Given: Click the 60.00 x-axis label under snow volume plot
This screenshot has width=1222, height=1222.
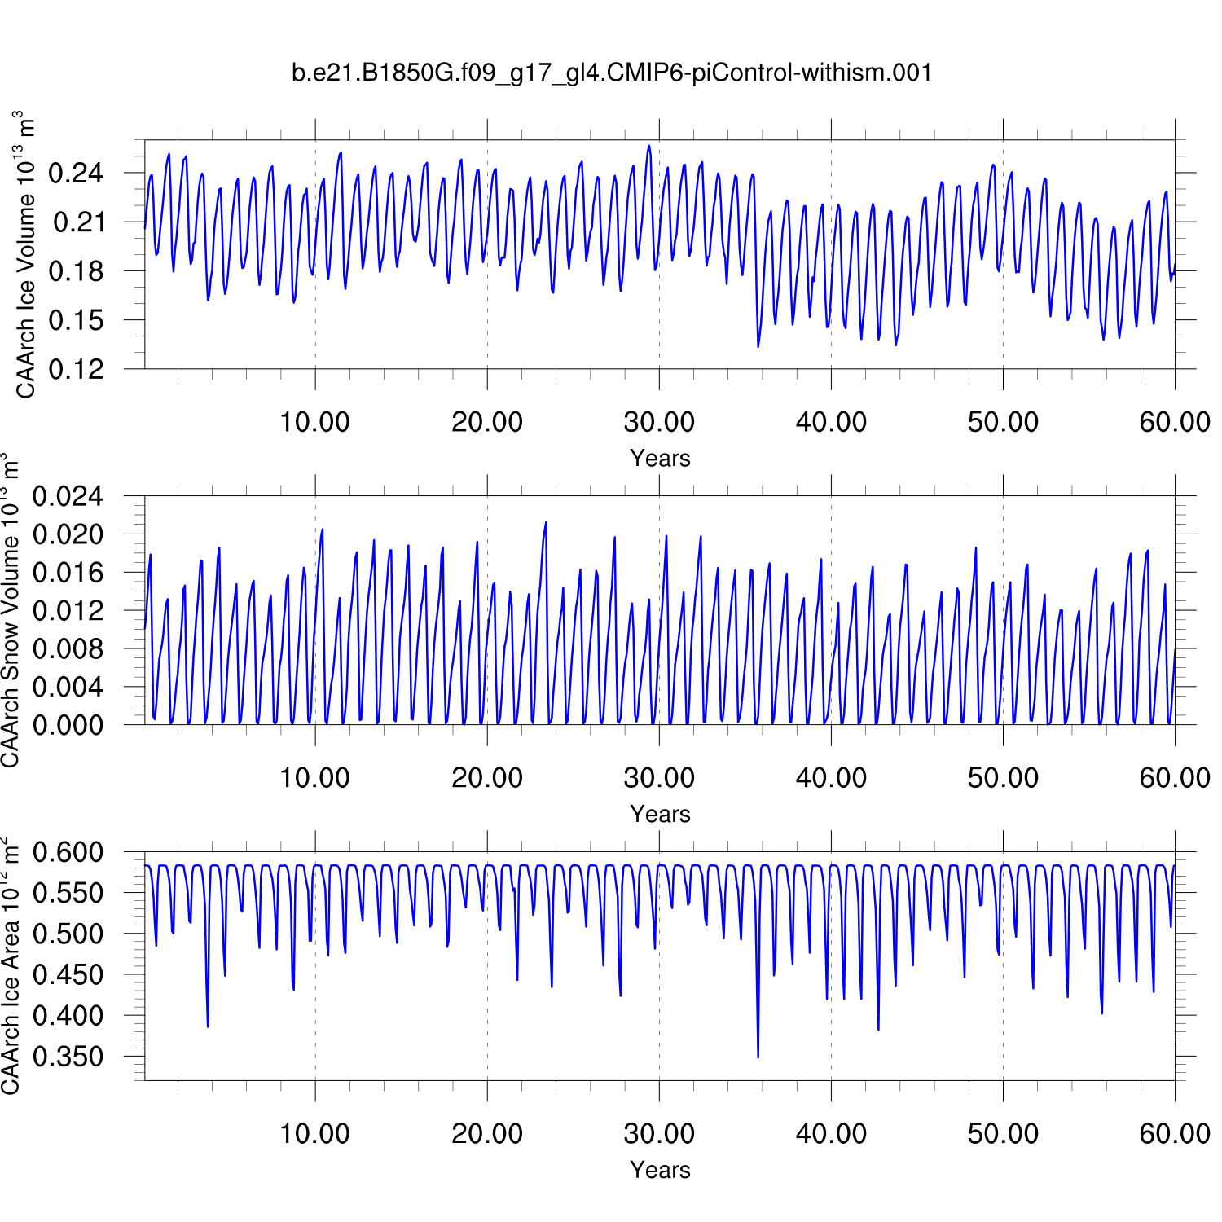Looking at the screenshot, I should coord(1175,778).
